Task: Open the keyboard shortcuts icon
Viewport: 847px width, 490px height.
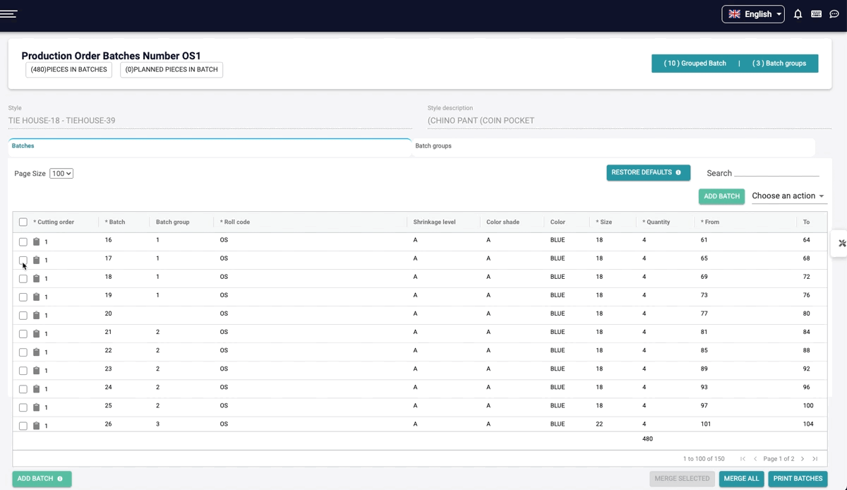Action: pyautogui.click(x=816, y=14)
